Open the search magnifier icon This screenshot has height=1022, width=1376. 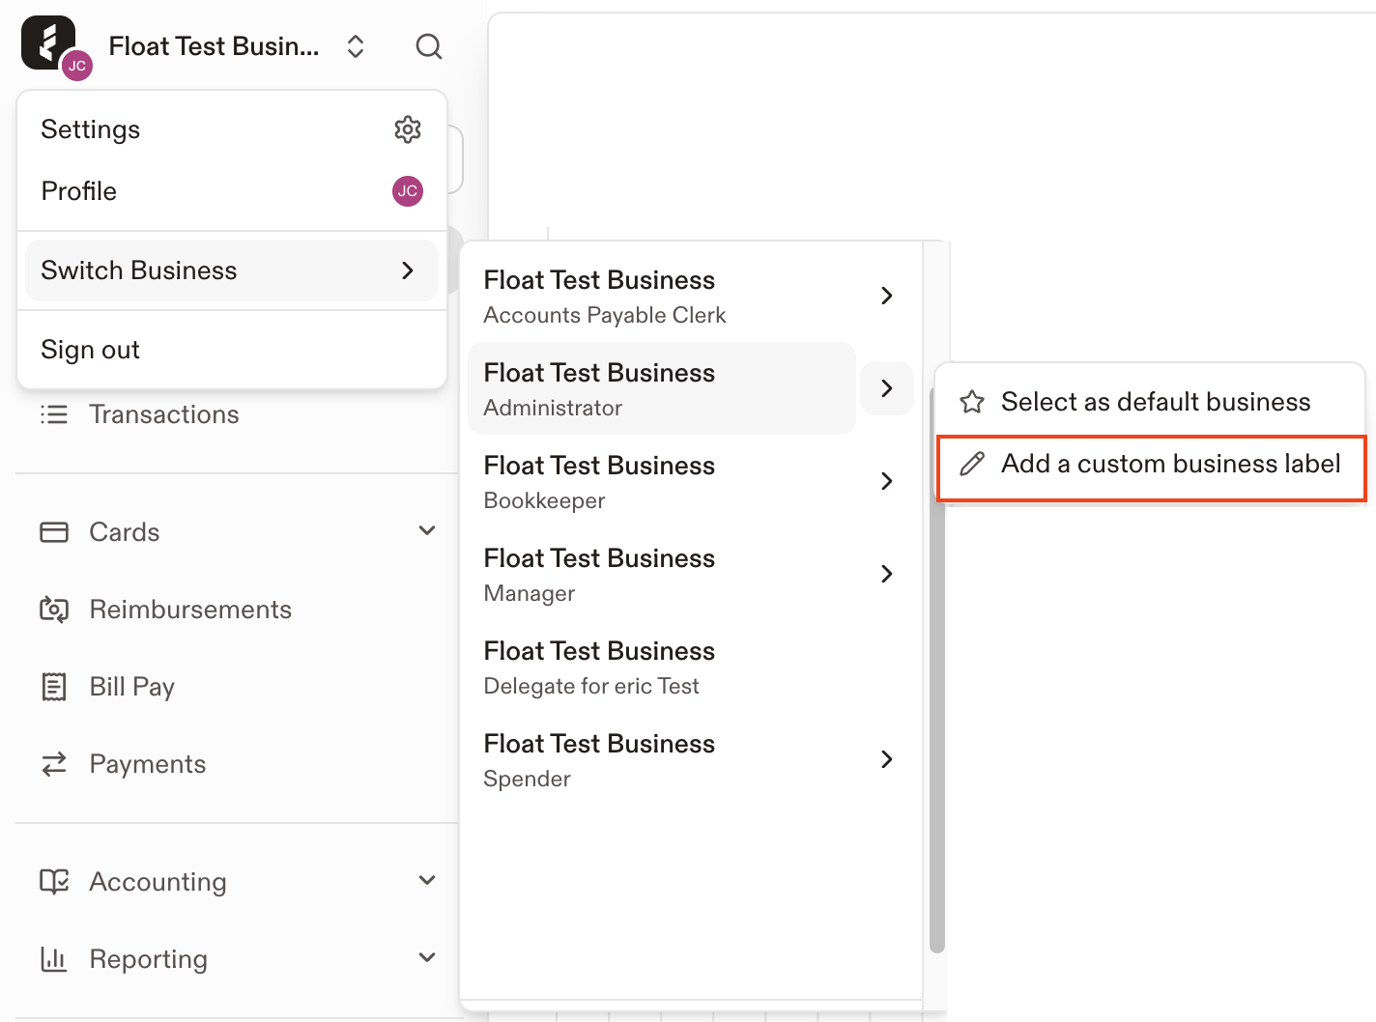click(x=429, y=46)
